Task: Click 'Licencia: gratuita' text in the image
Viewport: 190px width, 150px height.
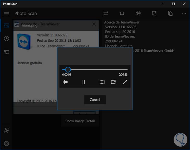Action: tap(29, 63)
